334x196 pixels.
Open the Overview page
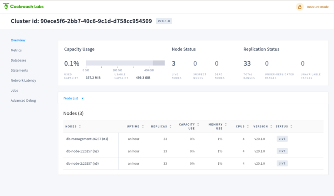click(x=18, y=40)
